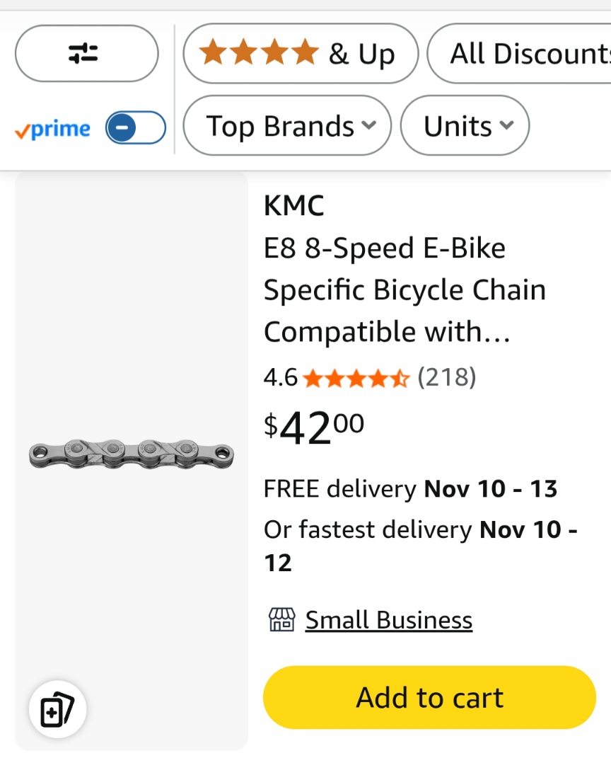Image resolution: width=611 pixels, height=758 pixels.
Task: Click the 4.6 rating number
Action: click(x=280, y=378)
